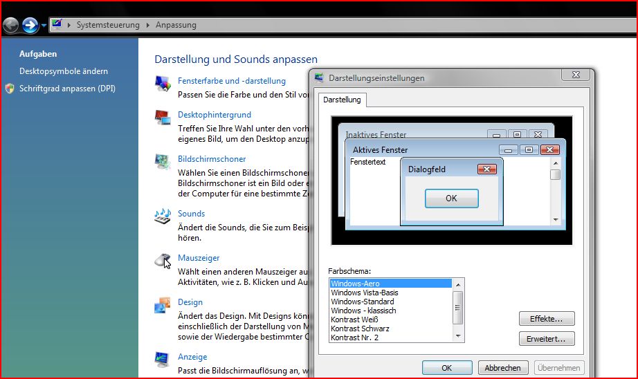Image resolution: width=638 pixels, height=379 pixels.
Task: Select Windows - klassisch color scheme
Action: click(390, 311)
